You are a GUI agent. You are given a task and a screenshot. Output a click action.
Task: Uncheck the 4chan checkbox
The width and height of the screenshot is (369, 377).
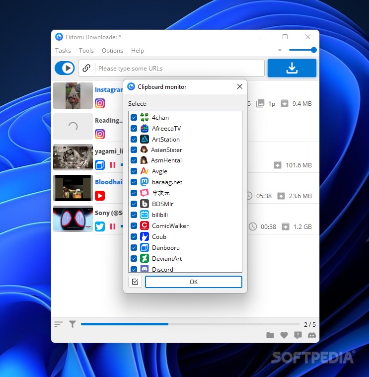click(x=134, y=117)
